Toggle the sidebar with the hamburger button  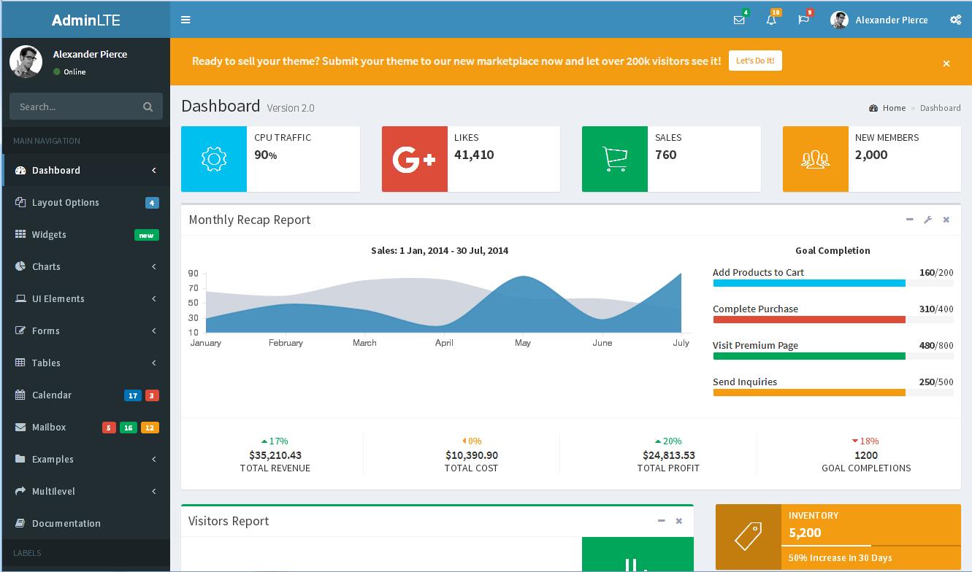point(185,20)
